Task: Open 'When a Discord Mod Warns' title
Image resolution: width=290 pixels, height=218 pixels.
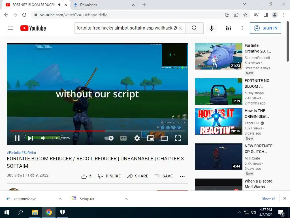Action: pyautogui.click(x=258, y=184)
